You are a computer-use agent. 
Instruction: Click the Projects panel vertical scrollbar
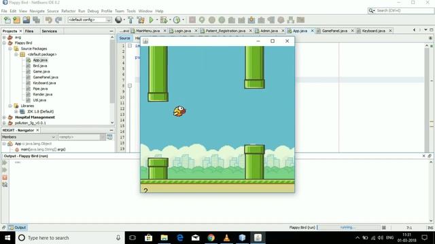(x=112, y=80)
